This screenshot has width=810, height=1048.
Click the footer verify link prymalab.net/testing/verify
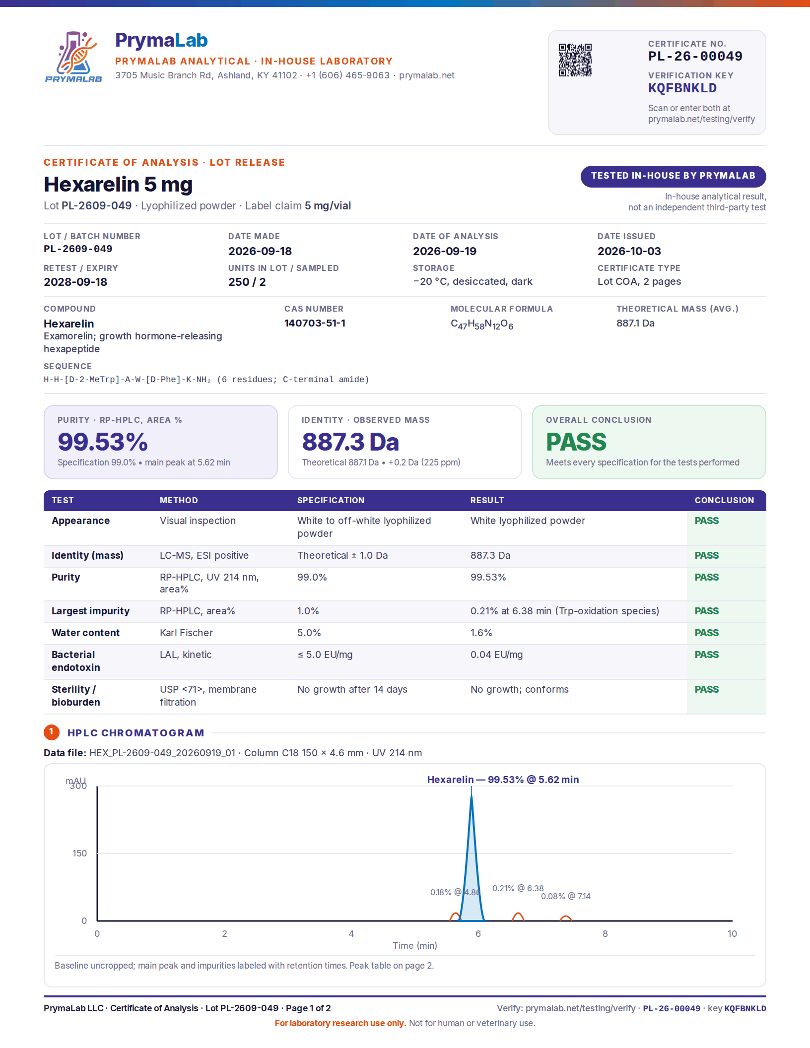pyautogui.click(x=580, y=1008)
